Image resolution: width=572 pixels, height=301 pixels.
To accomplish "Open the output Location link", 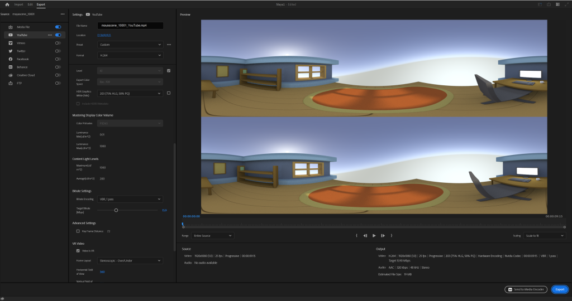I will coord(104,35).
